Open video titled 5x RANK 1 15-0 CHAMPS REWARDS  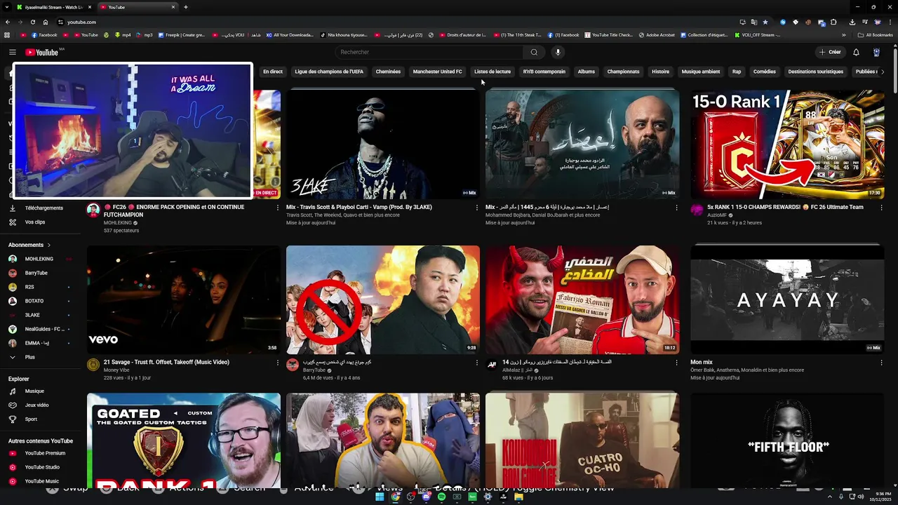785,208
